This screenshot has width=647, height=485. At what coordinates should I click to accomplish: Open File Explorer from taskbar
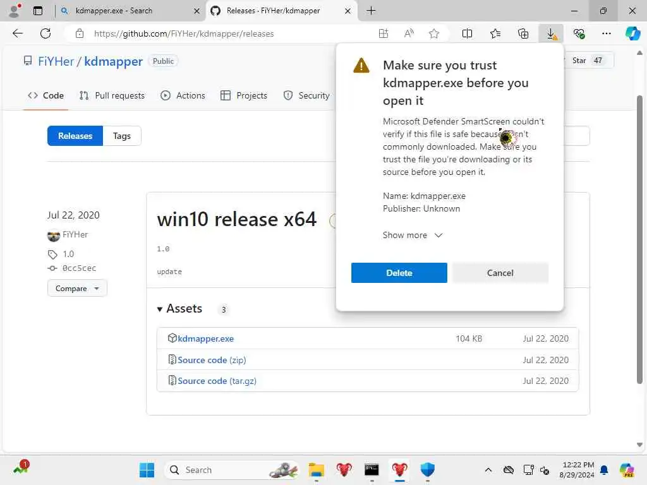317,470
